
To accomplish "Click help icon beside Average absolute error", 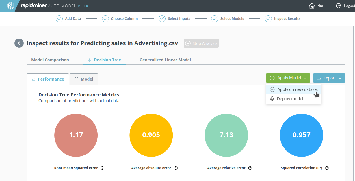I will click(x=176, y=168).
